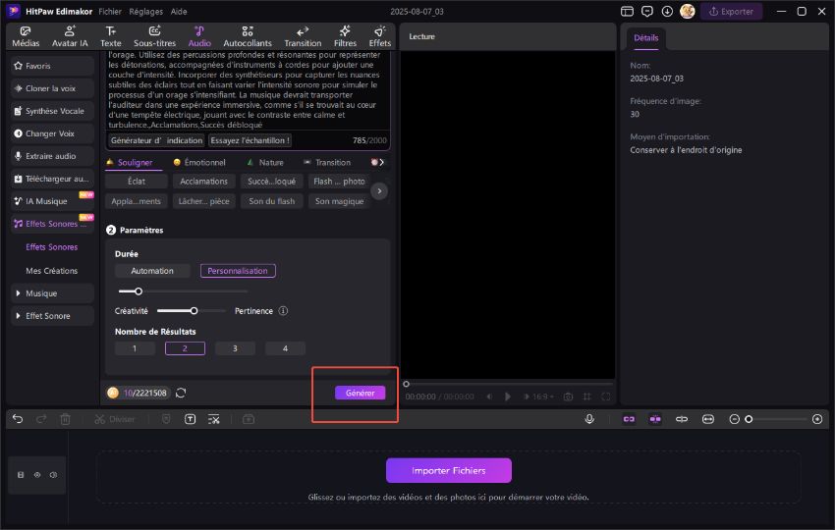Click the timeline text tool icon
Viewport: 835px width, 530px height.
point(191,419)
